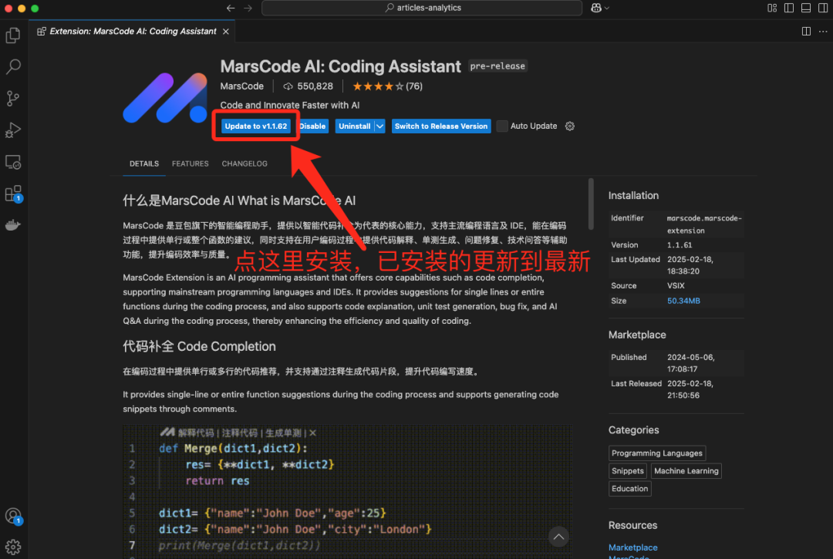The height and width of the screenshot is (559, 833).
Task: Open the Copilot icon menu
Action: 600,8
